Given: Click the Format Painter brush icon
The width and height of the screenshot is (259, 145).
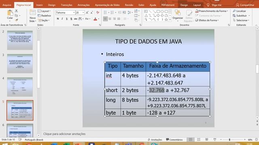Looking at the screenshot, I should [x=16, y=20].
